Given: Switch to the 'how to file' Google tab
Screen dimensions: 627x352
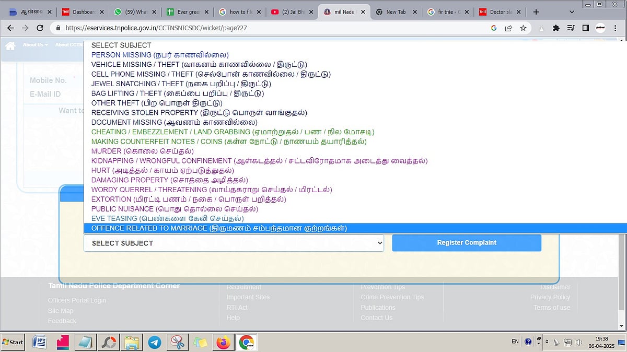Looking at the screenshot, I should pyautogui.click(x=239, y=11).
